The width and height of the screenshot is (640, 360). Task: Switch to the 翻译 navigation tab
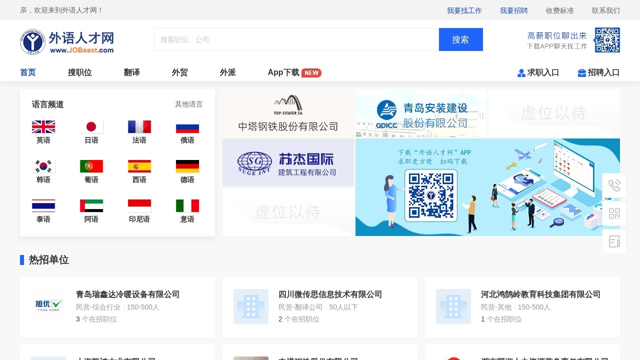tap(131, 72)
